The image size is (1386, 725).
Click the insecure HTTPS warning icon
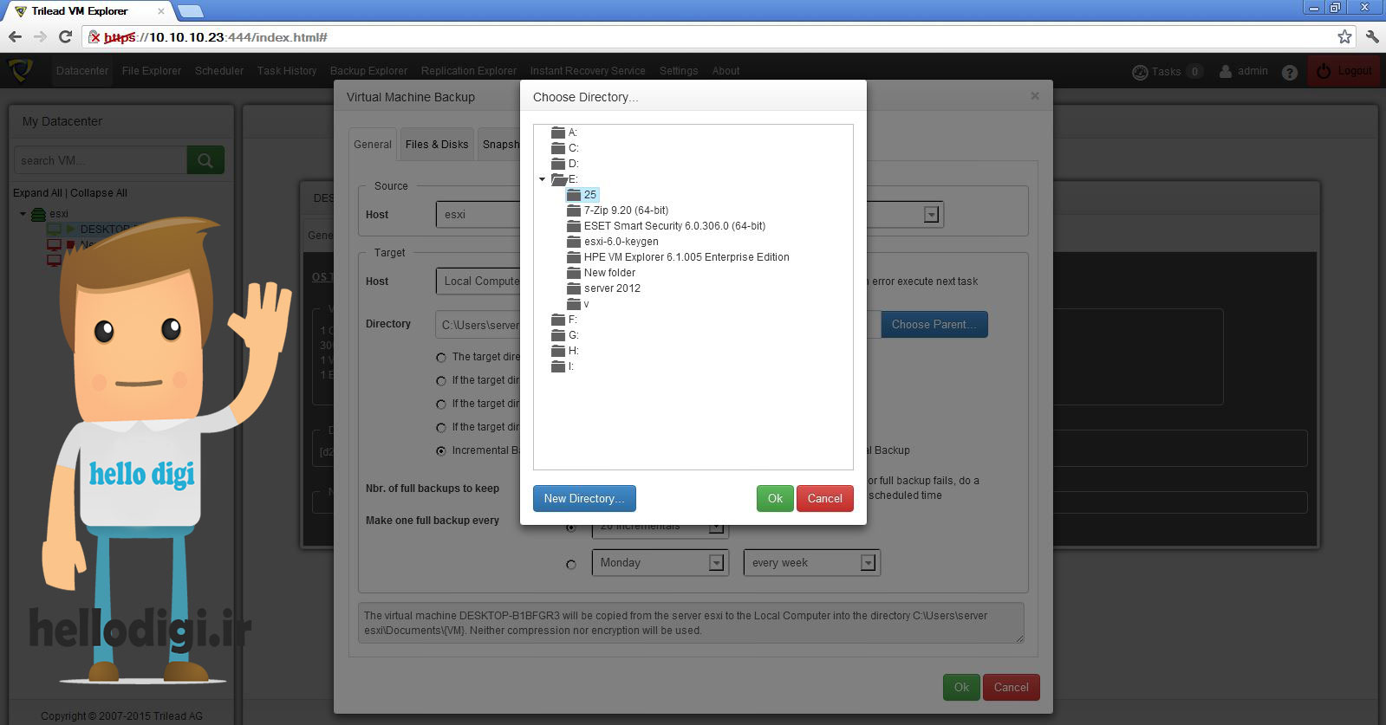(94, 37)
